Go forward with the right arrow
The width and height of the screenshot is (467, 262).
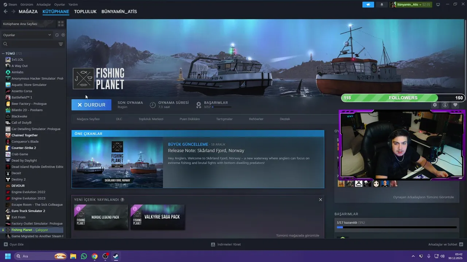click(x=13, y=12)
